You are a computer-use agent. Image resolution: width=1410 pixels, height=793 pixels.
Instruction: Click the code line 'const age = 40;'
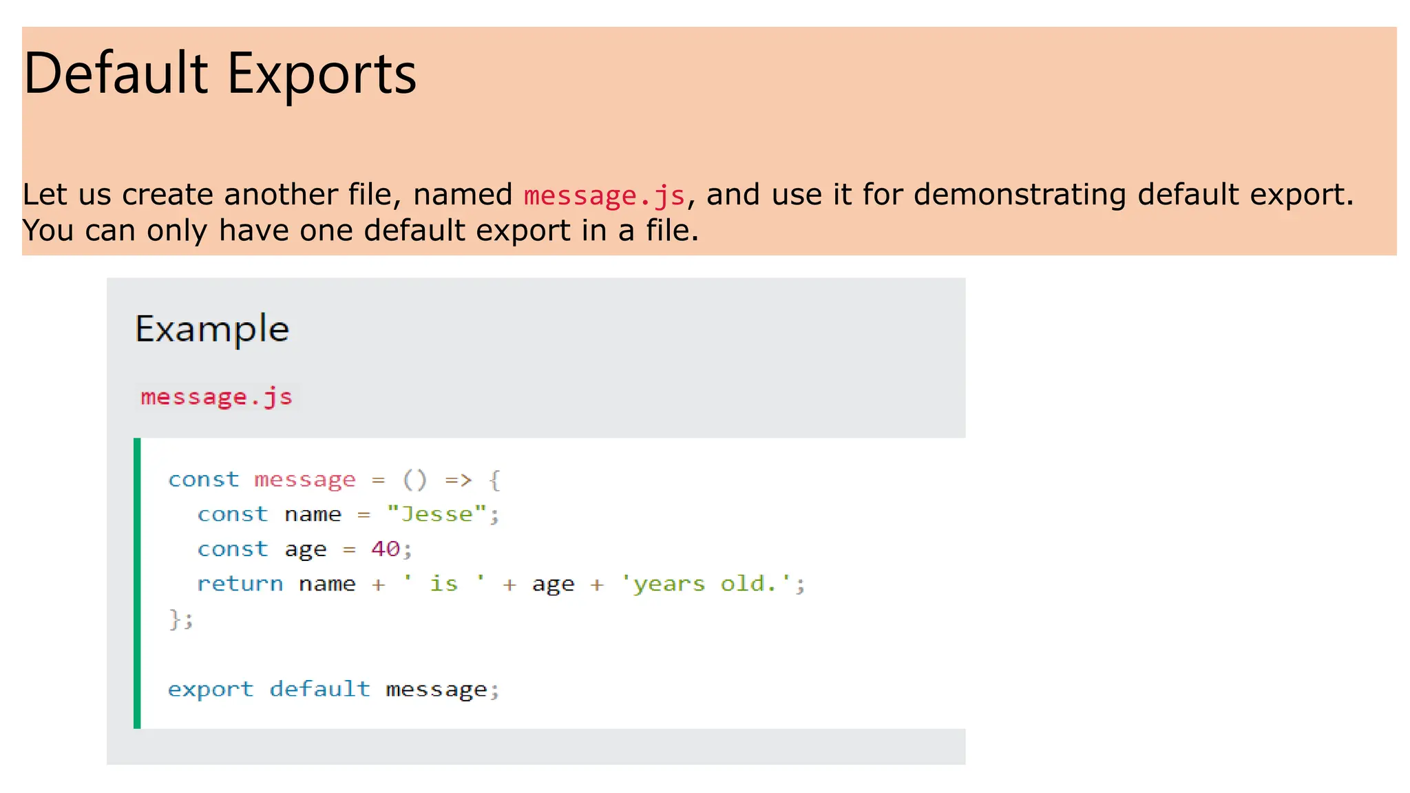pyautogui.click(x=304, y=549)
